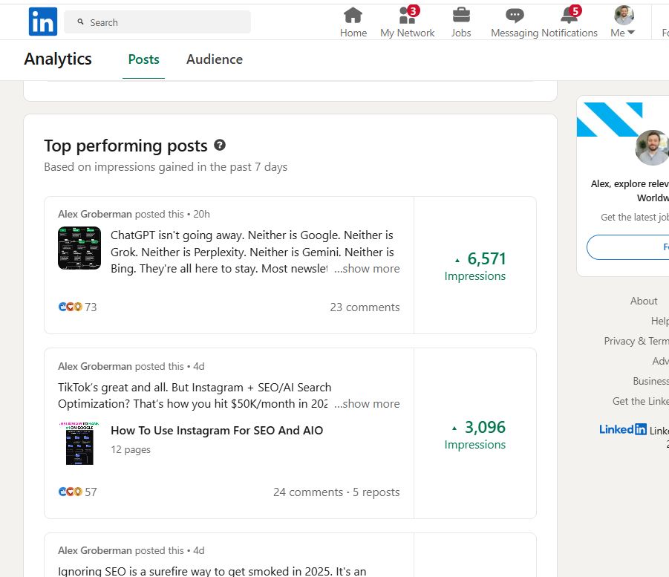The height and width of the screenshot is (577, 669).
Task: Open Privacy & Terms from the footer
Action: click(x=636, y=341)
